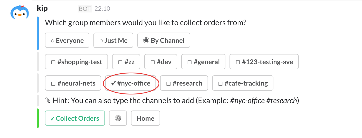Viewport: 362px width, 138px height.
Task: Select the #123-testing-ave channel
Action: coord(264,62)
